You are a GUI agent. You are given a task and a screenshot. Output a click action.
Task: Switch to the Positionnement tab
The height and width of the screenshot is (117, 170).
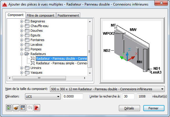(x=68, y=15)
